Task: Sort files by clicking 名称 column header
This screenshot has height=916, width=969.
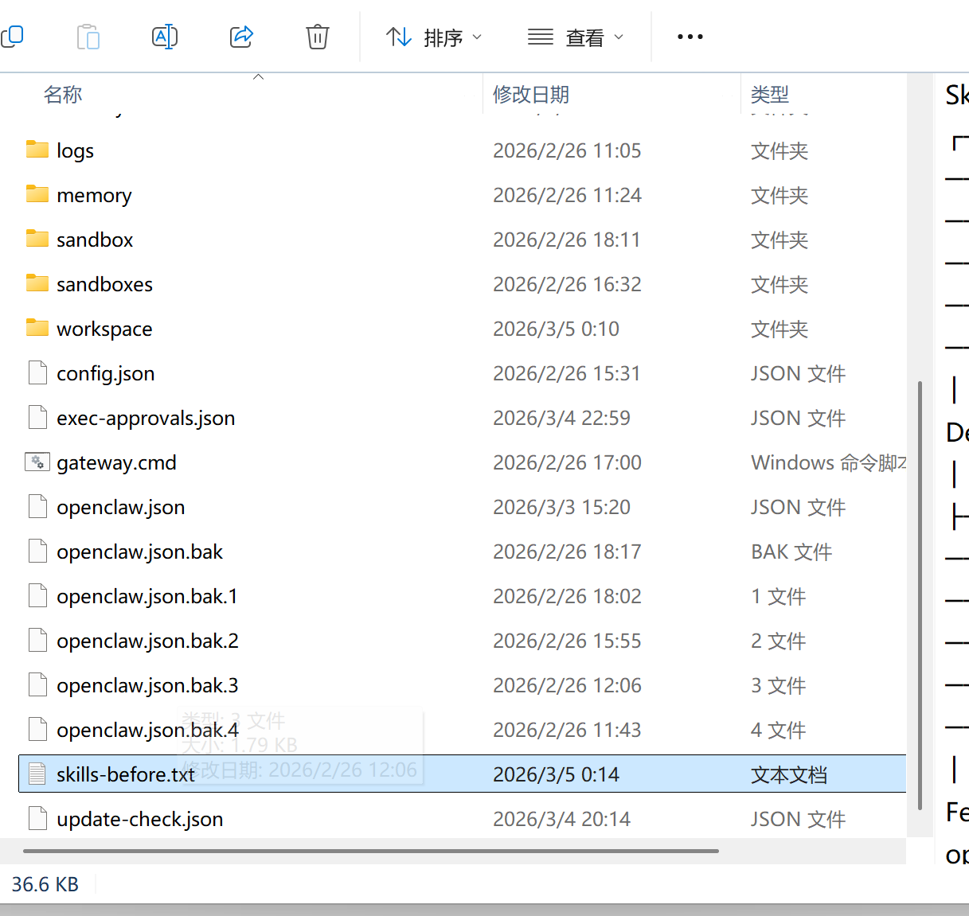Action: click(63, 94)
